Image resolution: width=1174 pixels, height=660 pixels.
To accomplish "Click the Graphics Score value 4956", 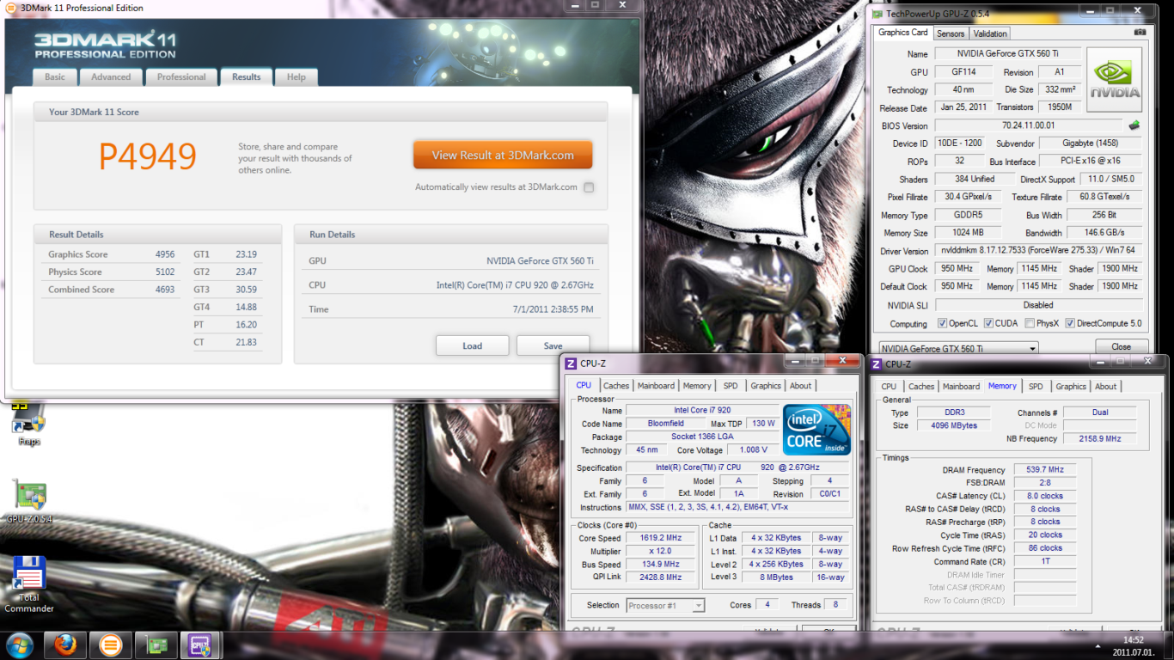I will [x=165, y=254].
